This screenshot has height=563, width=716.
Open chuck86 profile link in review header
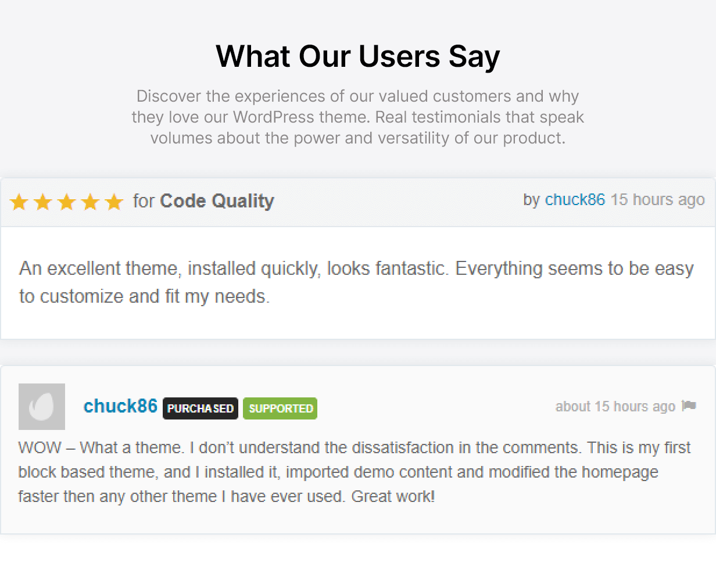(x=575, y=200)
